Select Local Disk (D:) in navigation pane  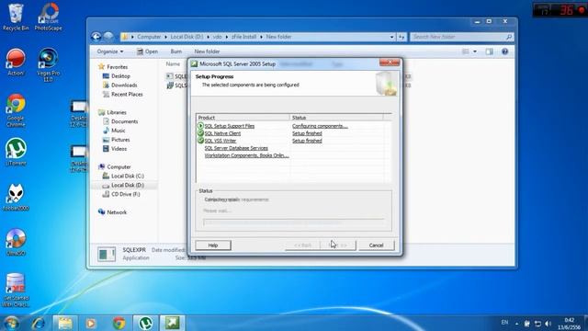click(x=128, y=185)
